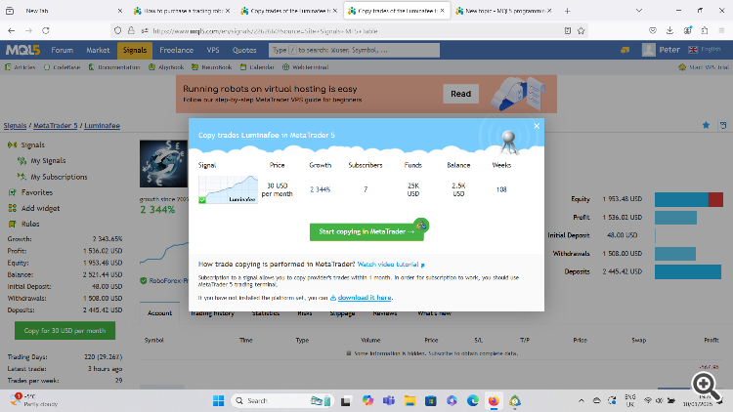Open the MQL5 logo home link

click(x=22, y=50)
